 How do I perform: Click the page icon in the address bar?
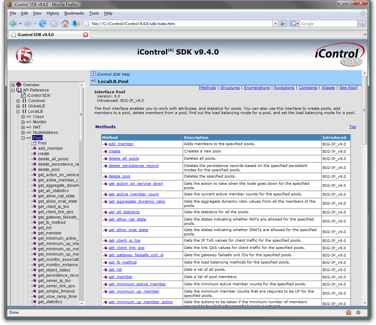[87, 23]
